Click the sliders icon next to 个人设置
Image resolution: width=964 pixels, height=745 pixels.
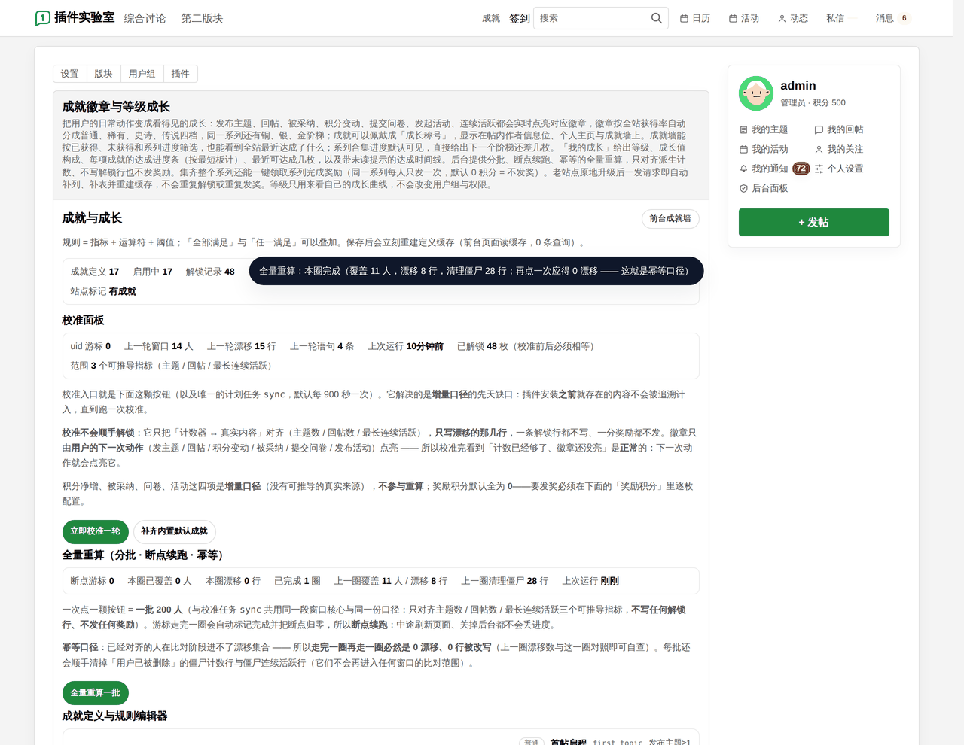(x=819, y=169)
